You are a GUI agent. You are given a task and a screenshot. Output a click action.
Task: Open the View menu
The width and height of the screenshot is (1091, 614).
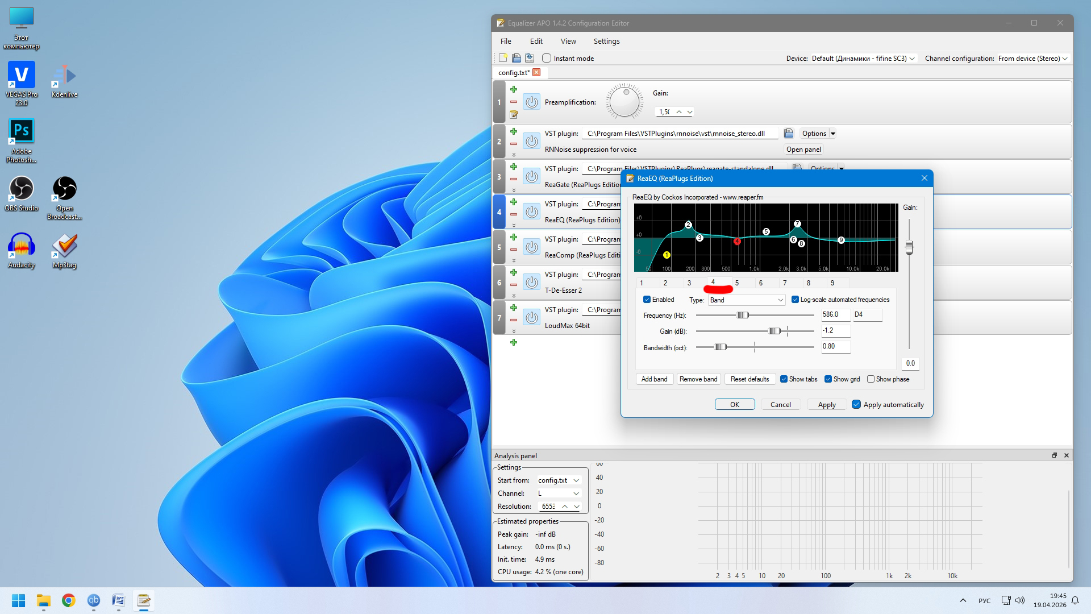(568, 41)
